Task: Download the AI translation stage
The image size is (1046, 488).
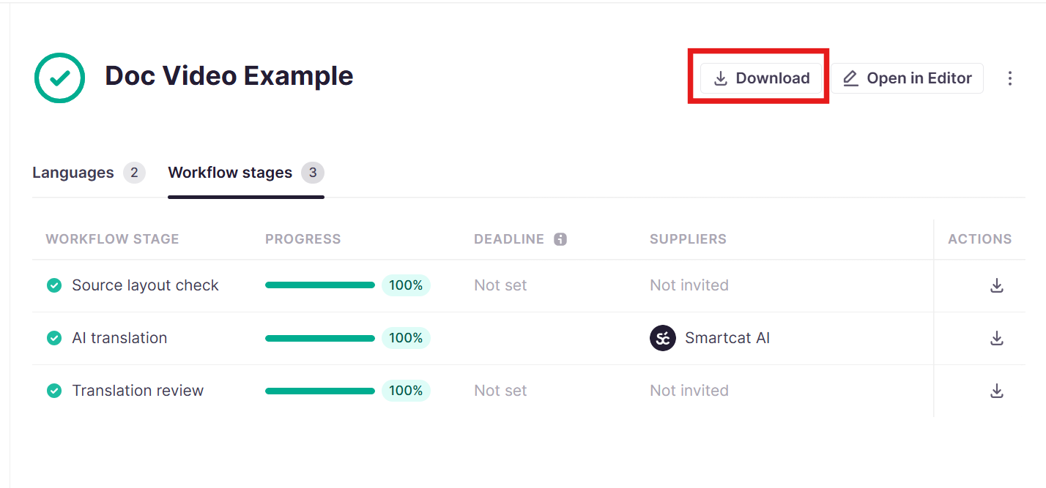Action: (996, 338)
